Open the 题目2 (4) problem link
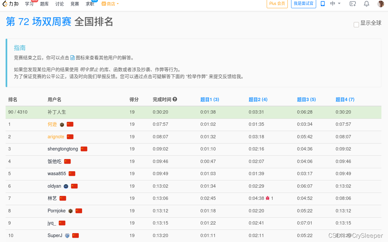 [x=258, y=99]
